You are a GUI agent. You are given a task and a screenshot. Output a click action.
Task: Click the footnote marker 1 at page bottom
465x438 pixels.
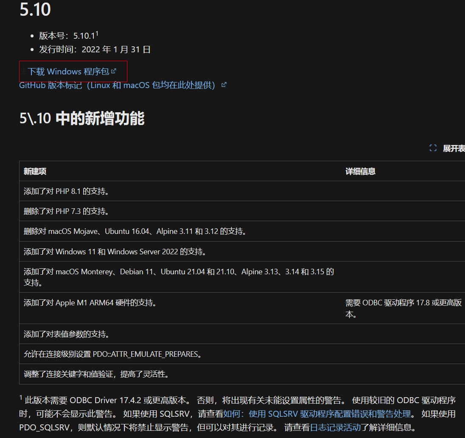click(21, 397)
